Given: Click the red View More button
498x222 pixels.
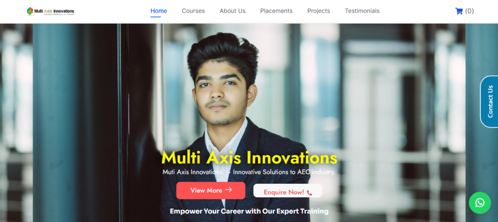Looking at the screenshot, I should coord(211,190).
